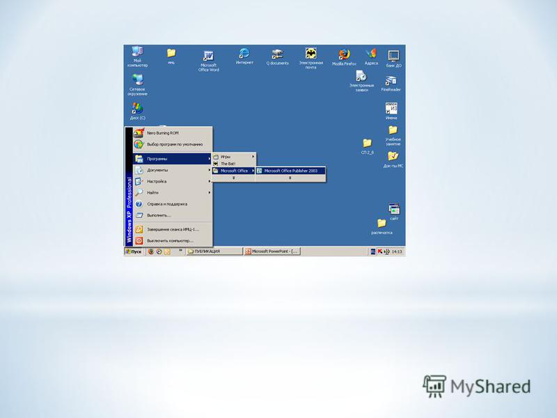Expand more items under Программы submenu
Image resolution: width=557 pixels, height=418 pixels.
click(x=233, y=178)
